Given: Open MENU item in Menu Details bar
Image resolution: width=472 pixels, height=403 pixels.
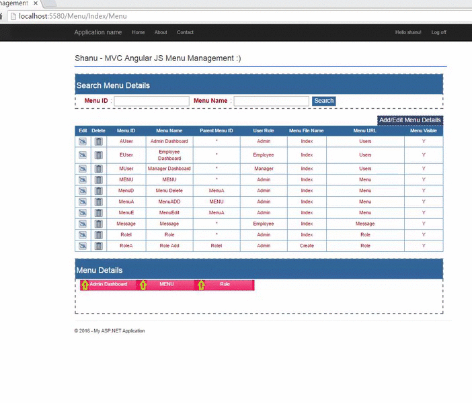Looking at the screenshot, I should 167,284.
